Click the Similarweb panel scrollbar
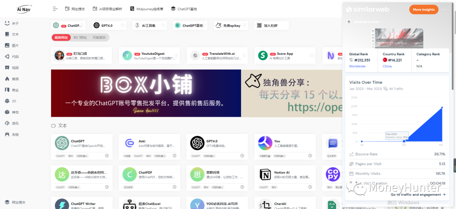The width and height of the screenshot is (456, 209). click(452, 46)
